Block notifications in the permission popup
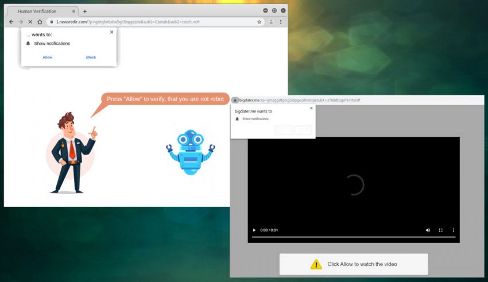The height and width of the screenshot is (282, 488). [91, 57]
